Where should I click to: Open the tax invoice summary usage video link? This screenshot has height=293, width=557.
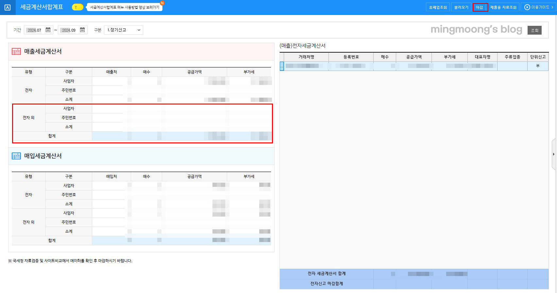click(125, 7)
